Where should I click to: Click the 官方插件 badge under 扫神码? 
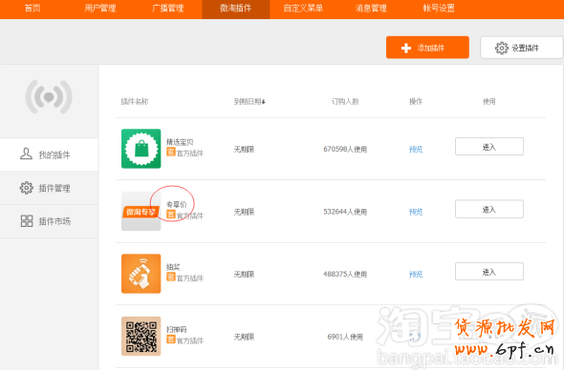point(184,339)
